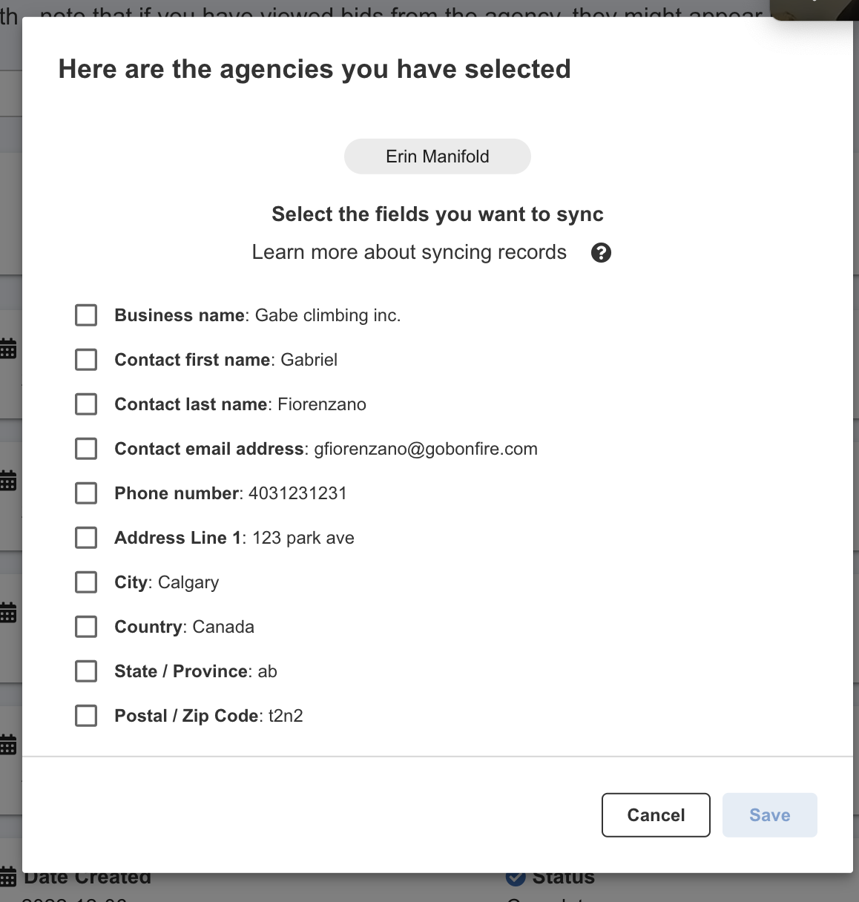Screen dimensions: 859x902
Task: Click the Erin Manifold agency chip
Action: pyautogui.click(x=438, y=157)
